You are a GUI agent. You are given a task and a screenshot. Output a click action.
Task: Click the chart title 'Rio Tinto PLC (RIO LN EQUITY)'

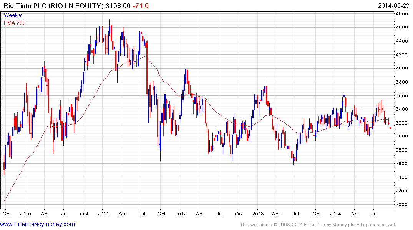pos(54,5)
